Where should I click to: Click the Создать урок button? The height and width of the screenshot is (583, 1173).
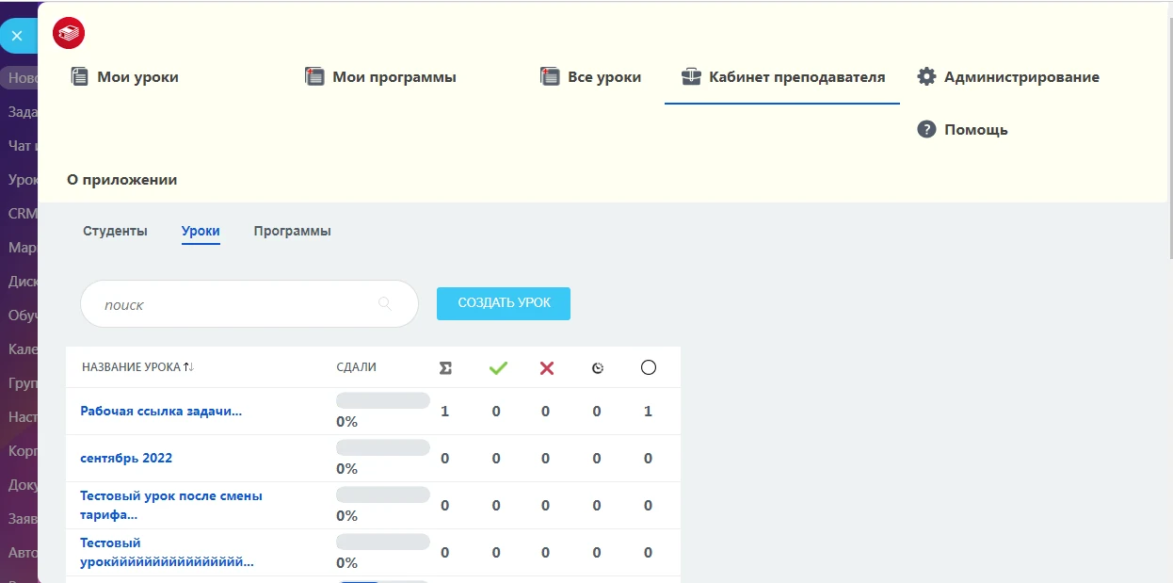504,303
